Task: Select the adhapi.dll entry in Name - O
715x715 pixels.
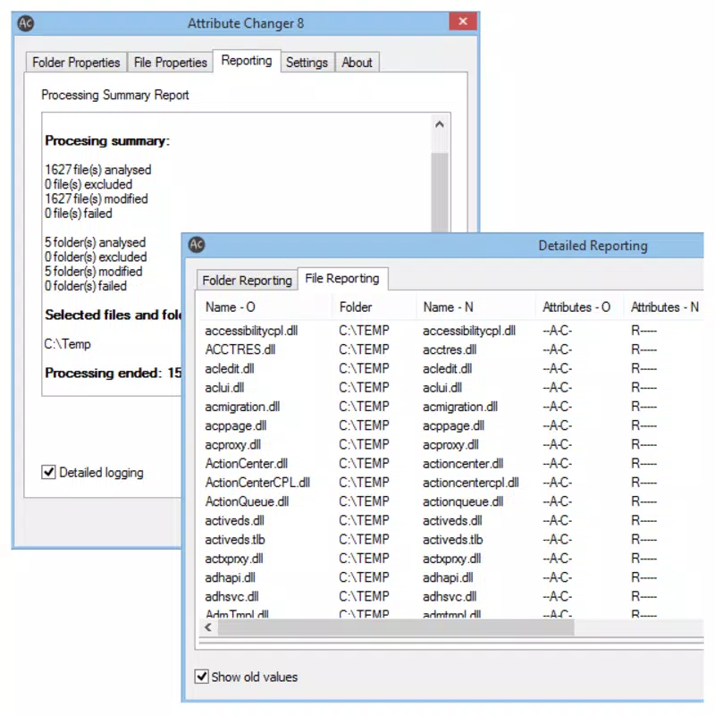Action: tap(230, 577)
